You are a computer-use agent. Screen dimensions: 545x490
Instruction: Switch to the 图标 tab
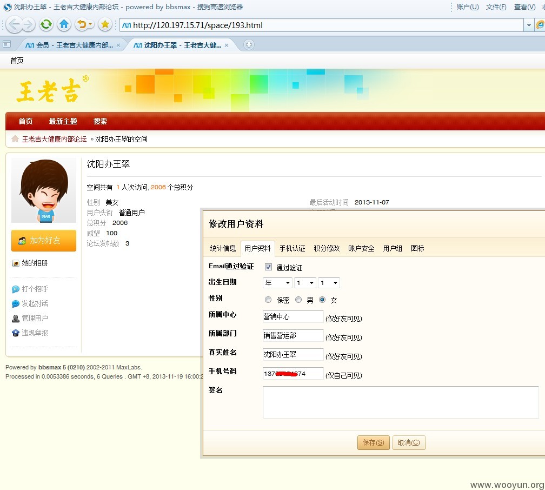[417, 248]
